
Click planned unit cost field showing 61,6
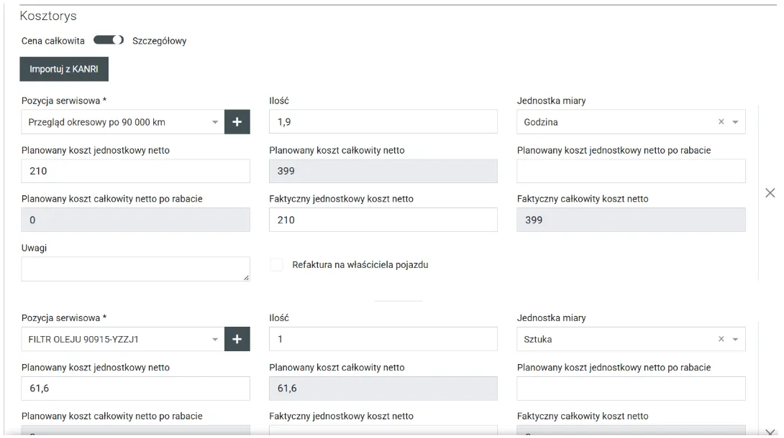(x=135, y=388)
